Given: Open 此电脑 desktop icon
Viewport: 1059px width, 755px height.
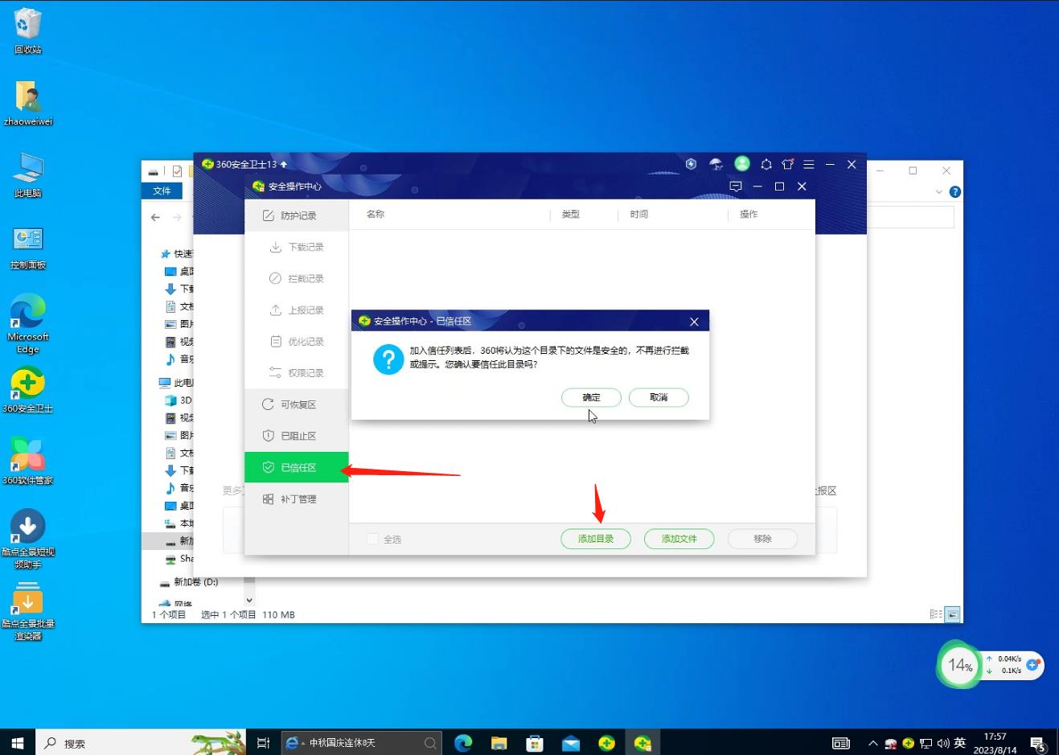Looking at the screenshot, I should pyautogui.click(x=27, y=175).
